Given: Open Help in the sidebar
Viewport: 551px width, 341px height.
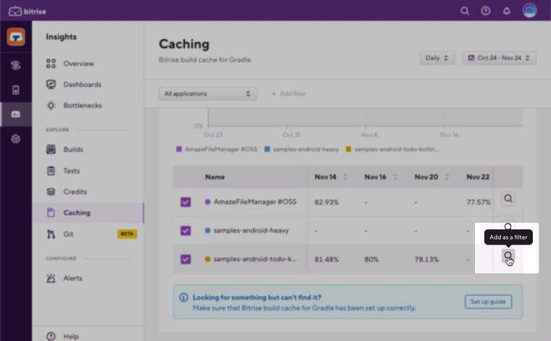Looking at the screenshot, I should tap(70, 337).
